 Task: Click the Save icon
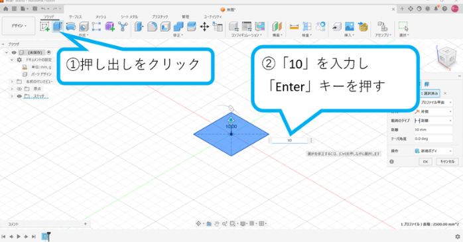tap(35, 9)
